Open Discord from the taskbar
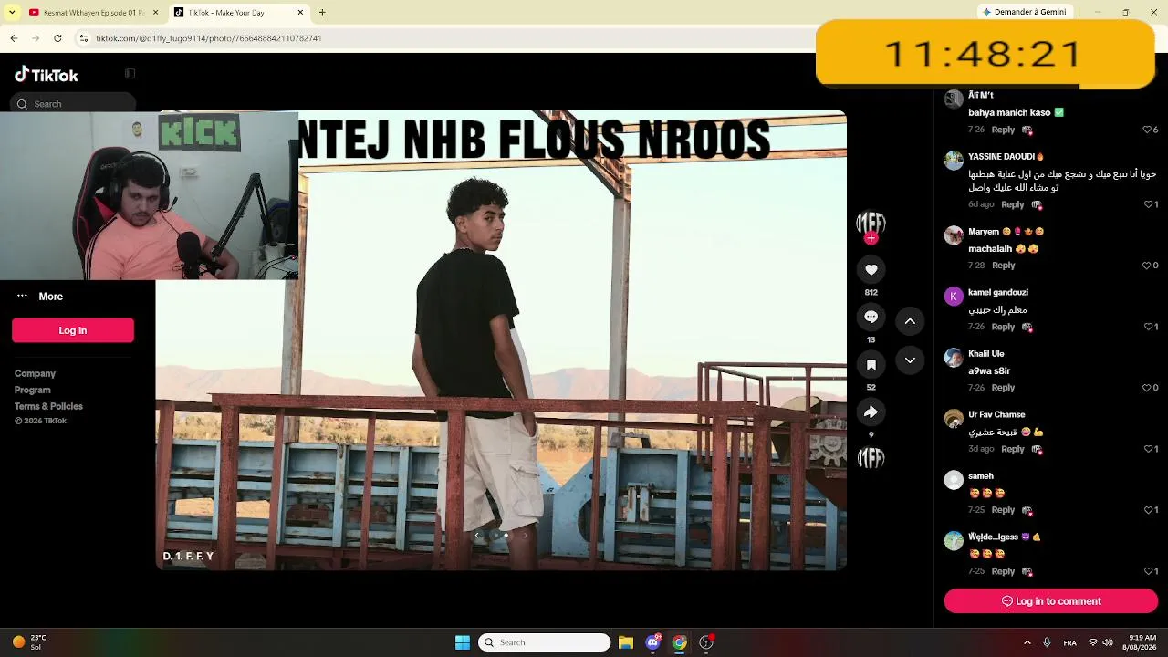This screenshot has width=1168, height=657. tap(652, 642)
